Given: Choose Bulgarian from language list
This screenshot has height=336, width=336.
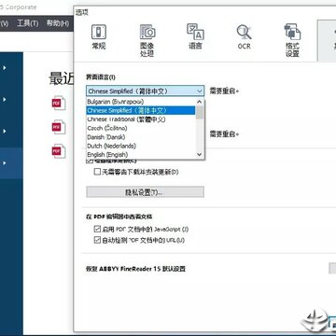Looking at the screenshot, I should (141, 102).
